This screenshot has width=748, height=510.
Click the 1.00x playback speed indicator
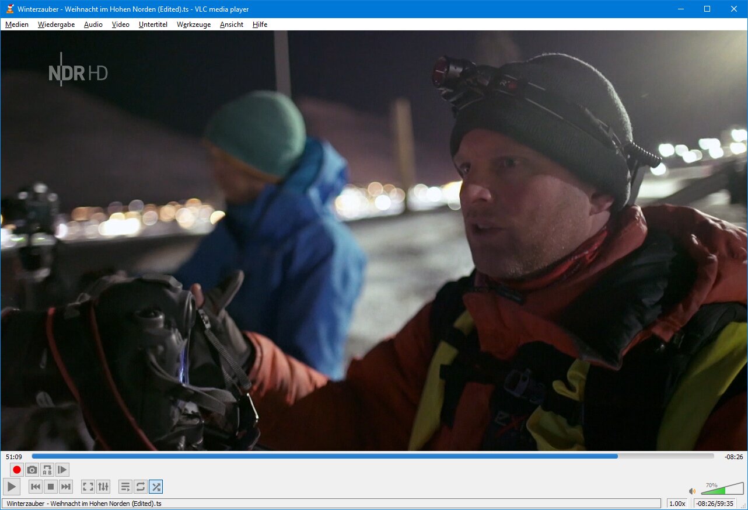point(677,504)
